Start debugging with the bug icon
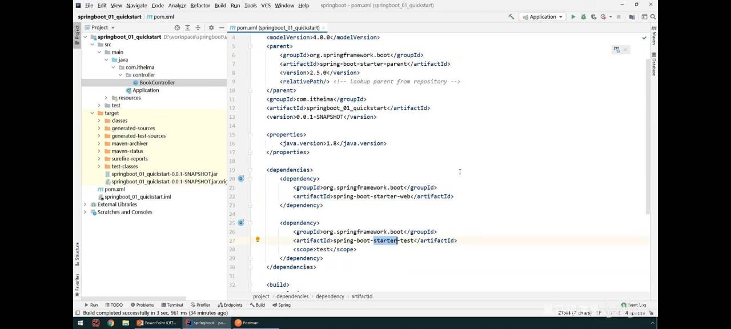 584,17
